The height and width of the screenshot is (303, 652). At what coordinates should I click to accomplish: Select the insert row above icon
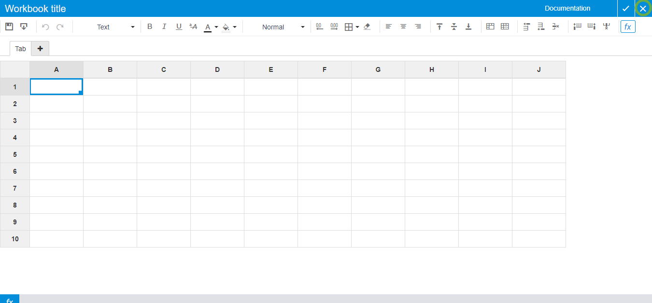526,27
